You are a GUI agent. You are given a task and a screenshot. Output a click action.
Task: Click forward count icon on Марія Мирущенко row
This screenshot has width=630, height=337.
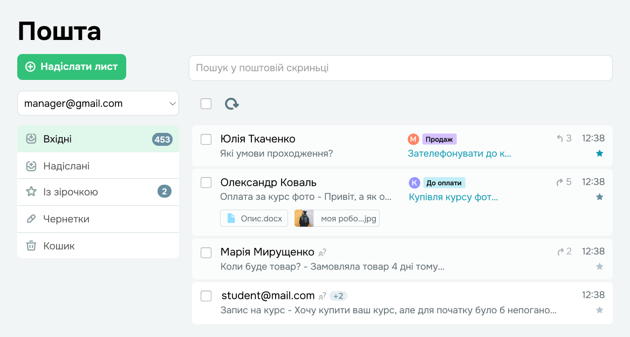coord(560,252)
